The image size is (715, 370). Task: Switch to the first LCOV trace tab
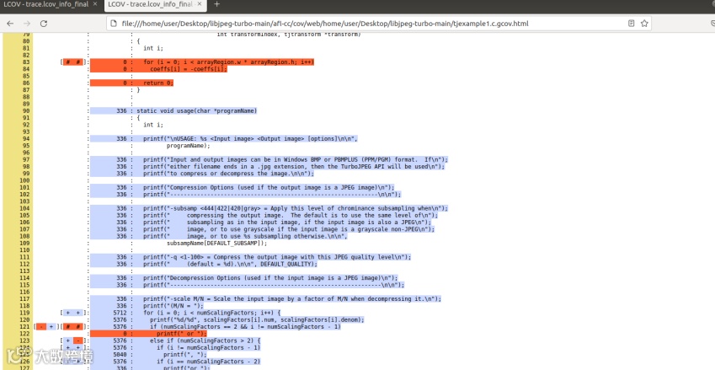45,4
